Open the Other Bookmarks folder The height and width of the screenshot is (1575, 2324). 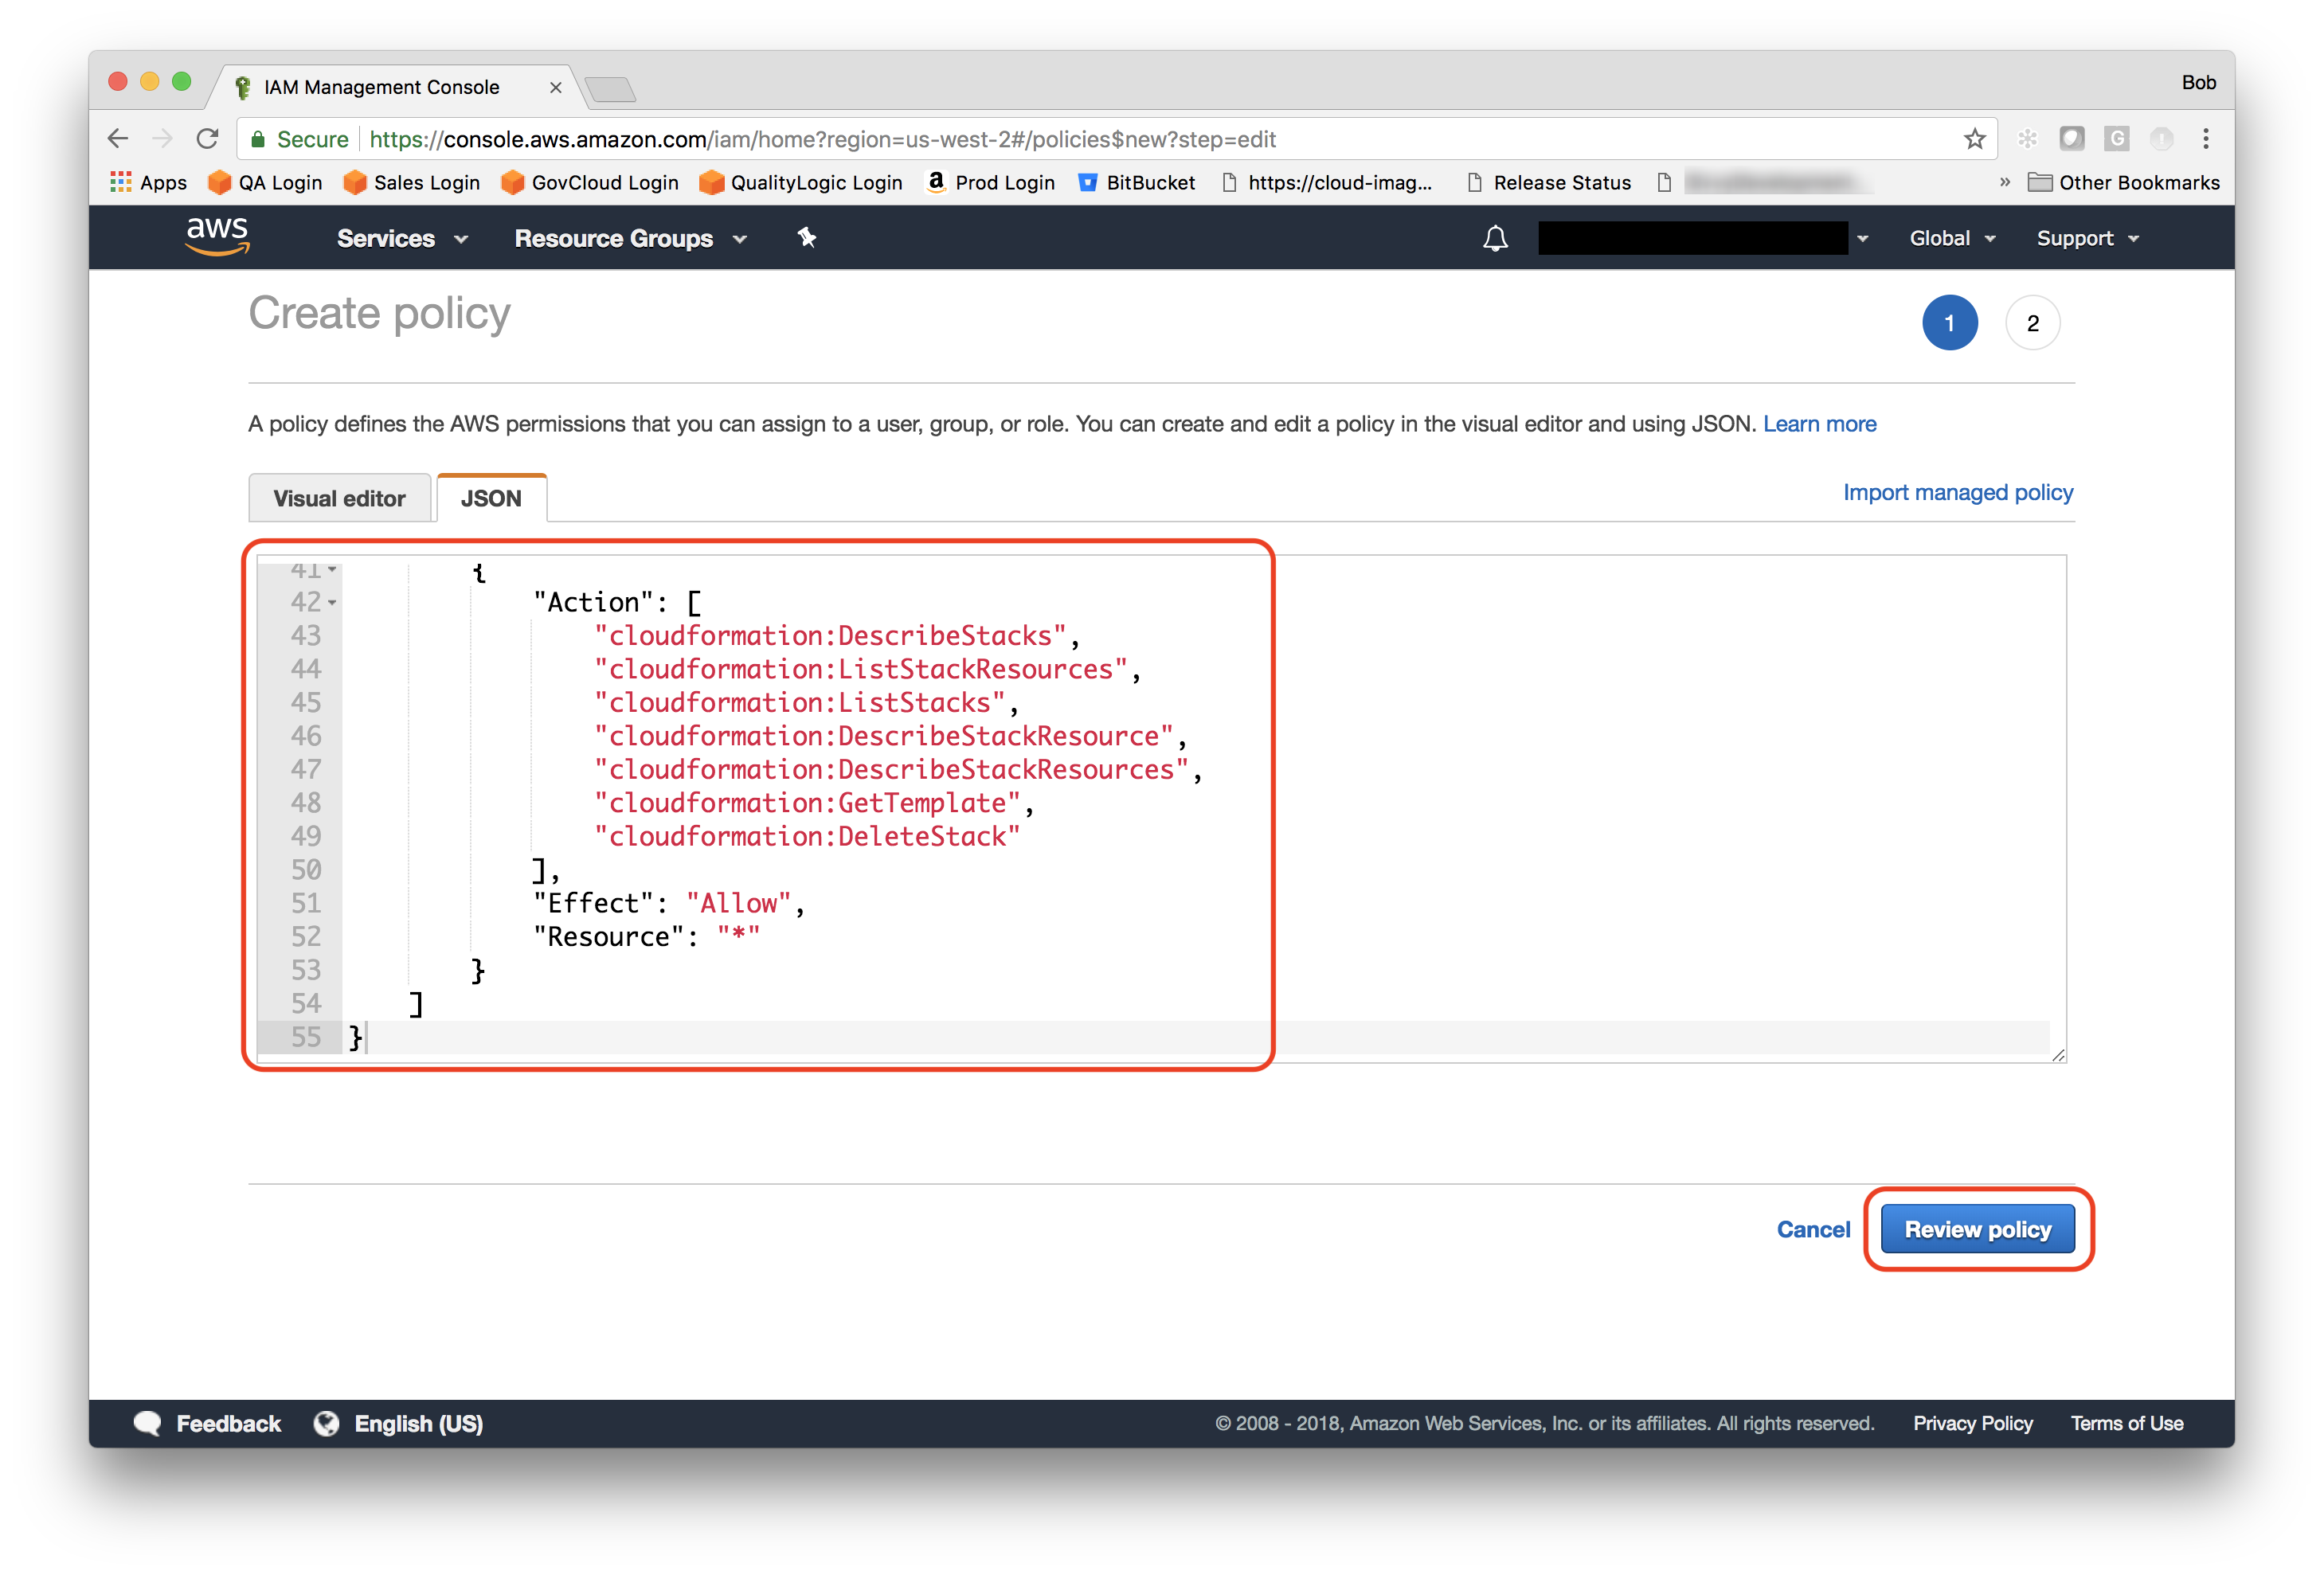2123,182
